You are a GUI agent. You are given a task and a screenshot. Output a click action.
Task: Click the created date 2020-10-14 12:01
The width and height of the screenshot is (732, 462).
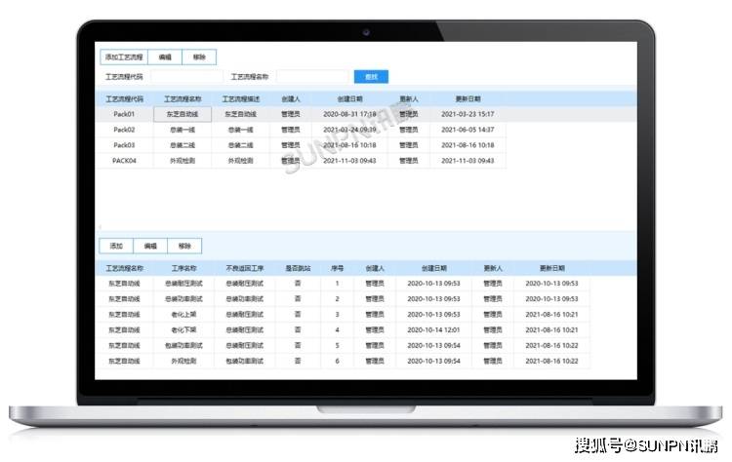click(x=433, y=330)
